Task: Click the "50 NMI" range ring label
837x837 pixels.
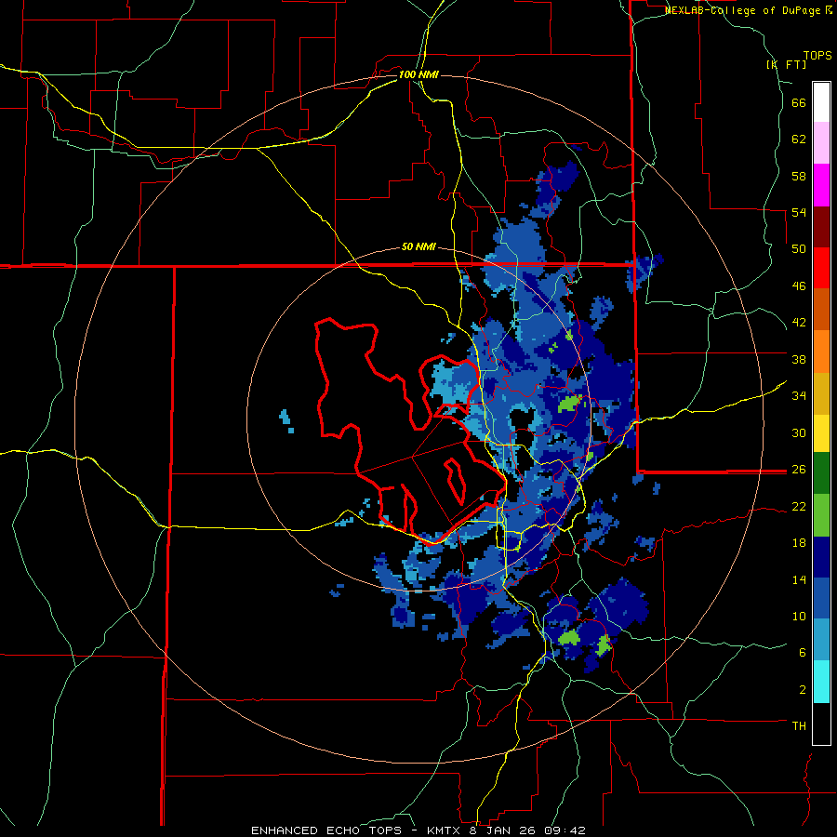Action: (x=418, y=246)
